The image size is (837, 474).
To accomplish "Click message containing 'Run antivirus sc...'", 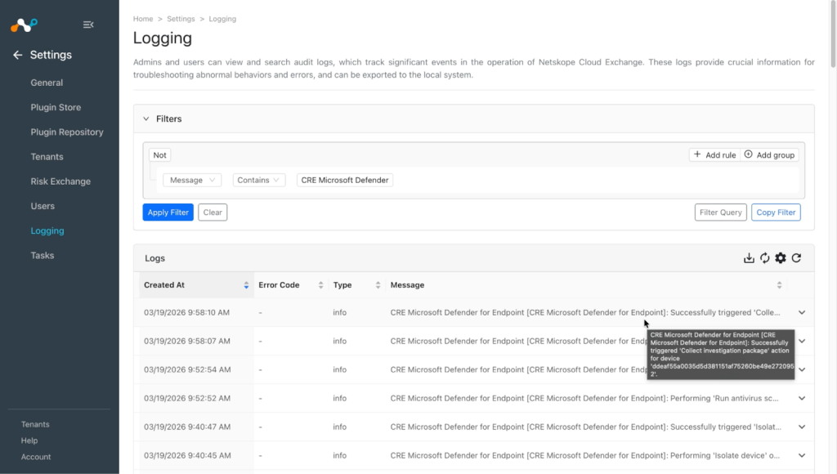I will tap(584, 398).
